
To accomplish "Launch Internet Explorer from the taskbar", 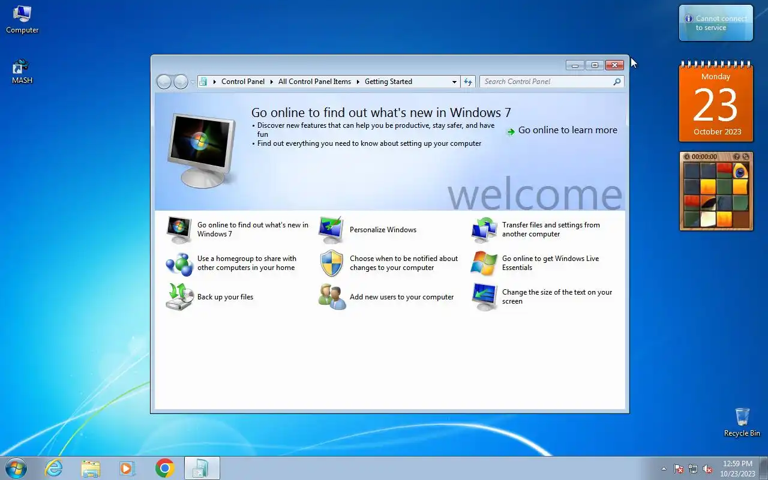I will tap(54, 468).
